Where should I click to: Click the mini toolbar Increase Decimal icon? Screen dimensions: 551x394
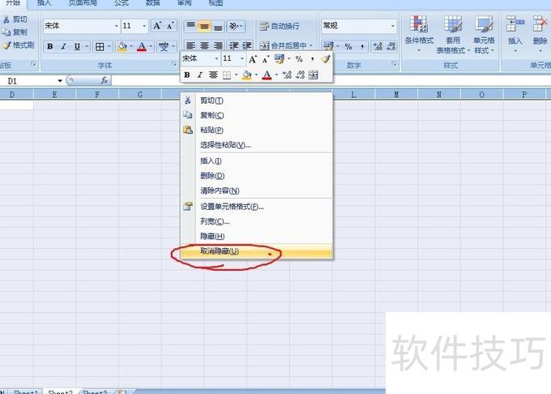click(x=287, y=75)
